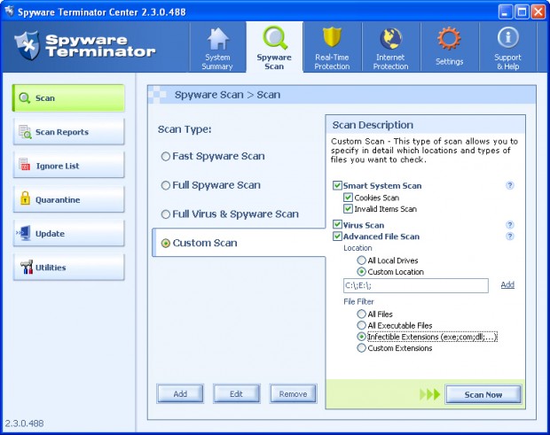550x435 pixels.
Task: Choose Custom Location radio
Action: [361, 271]
